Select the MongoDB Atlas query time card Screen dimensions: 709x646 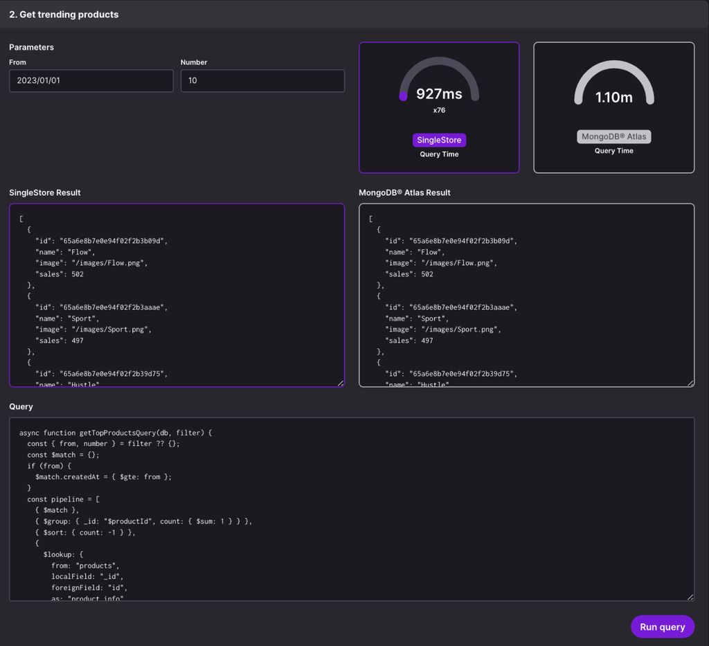[x=614, y=107]
